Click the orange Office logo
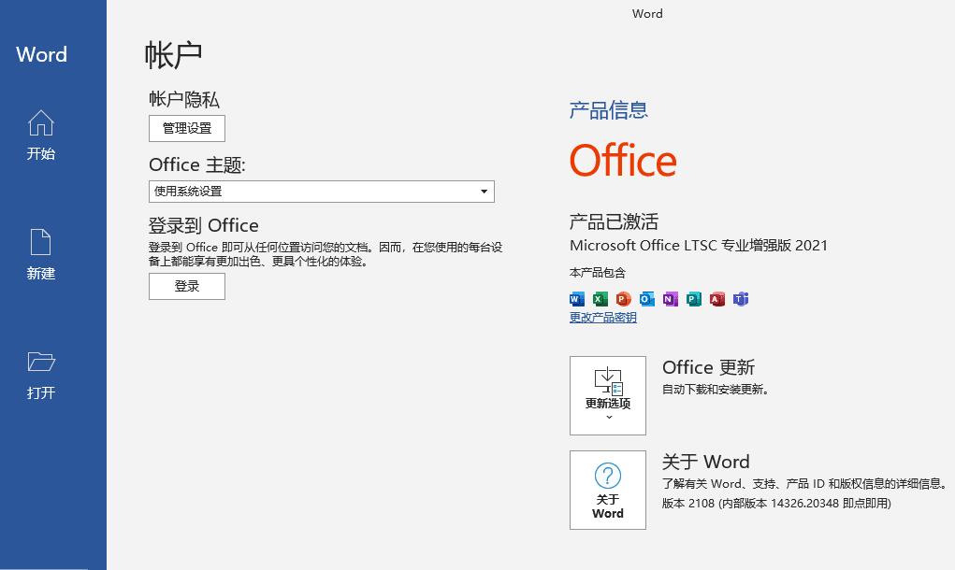The image size is (955, 570). [x=623, y=160]
